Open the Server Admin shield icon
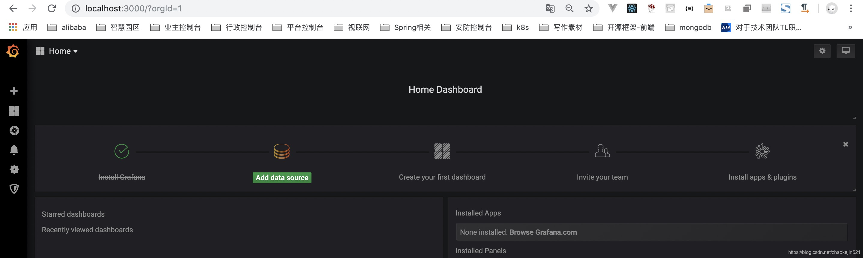Image resolution: width=863 pixels, height=258 pixels. click(x=14, y=189)
